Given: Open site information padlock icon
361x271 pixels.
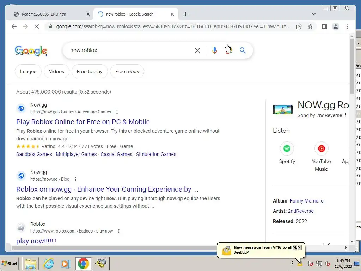Looking at the screenshot, I should click(51, 26).
